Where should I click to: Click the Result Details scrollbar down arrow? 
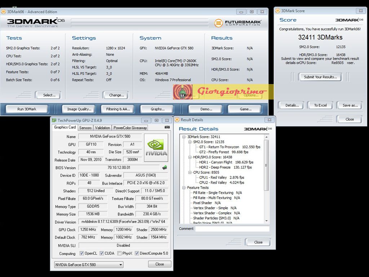(266, 221)
